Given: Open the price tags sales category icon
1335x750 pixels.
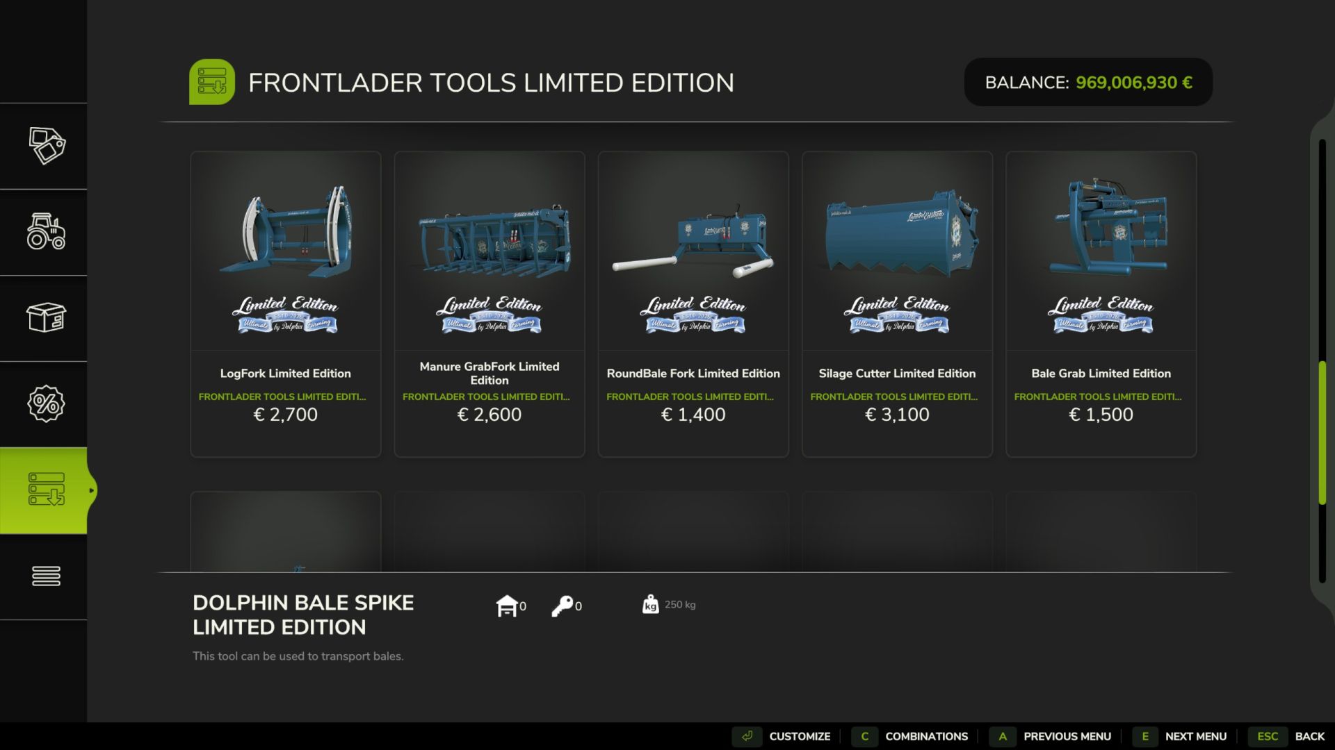Looking at the screenshot, I should click(x=47, y=146).
